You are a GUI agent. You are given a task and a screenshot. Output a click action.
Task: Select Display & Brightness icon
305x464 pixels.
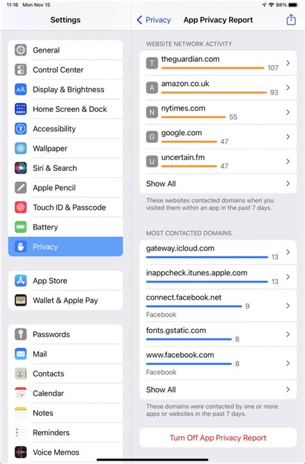pos(21,89)
